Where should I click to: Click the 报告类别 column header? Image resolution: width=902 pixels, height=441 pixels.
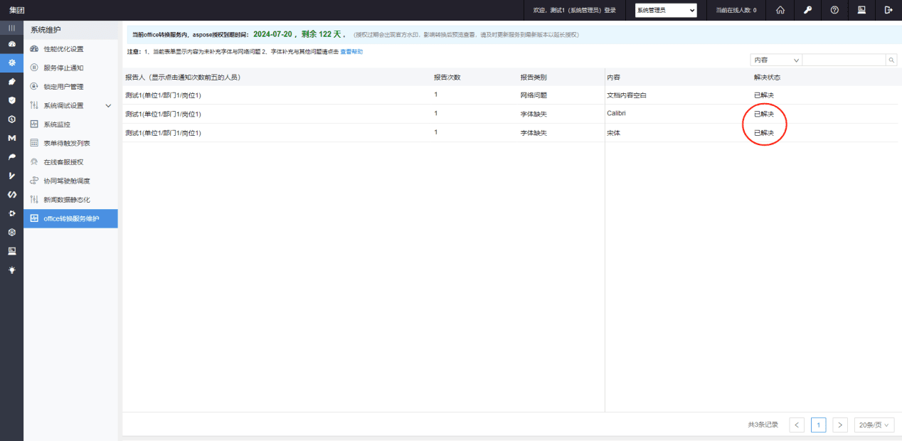pos(534,77)
